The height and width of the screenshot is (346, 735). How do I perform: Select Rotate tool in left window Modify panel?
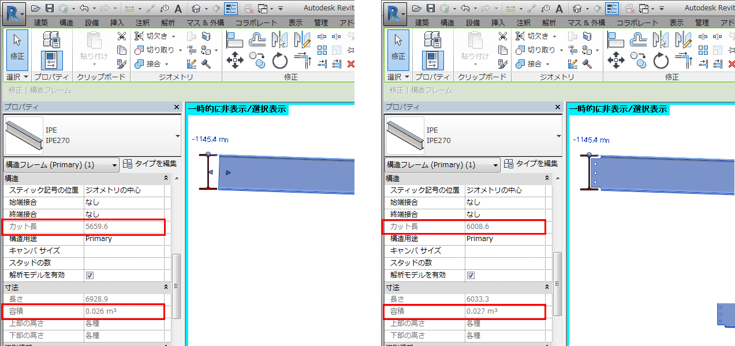click(280, 60)
